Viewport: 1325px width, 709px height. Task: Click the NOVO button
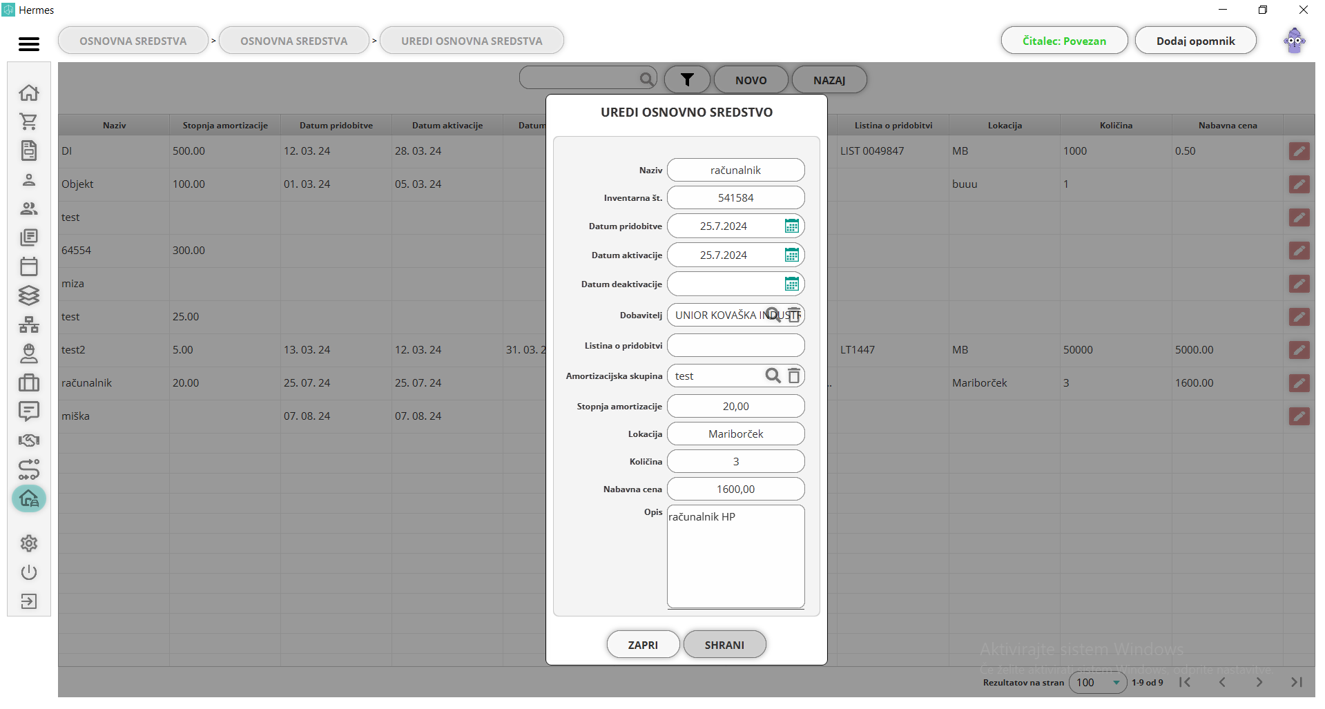coord(751,80)
